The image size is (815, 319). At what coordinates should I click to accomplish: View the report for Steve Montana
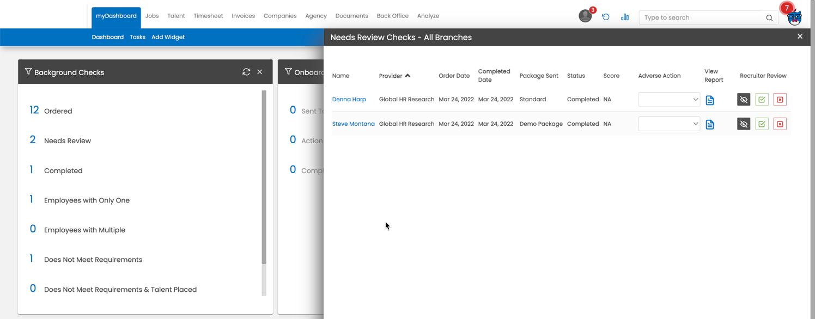709,125
